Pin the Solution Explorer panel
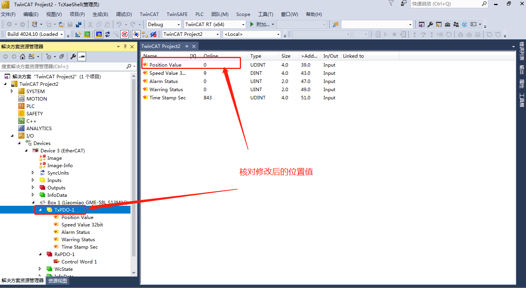 [125, 46]
